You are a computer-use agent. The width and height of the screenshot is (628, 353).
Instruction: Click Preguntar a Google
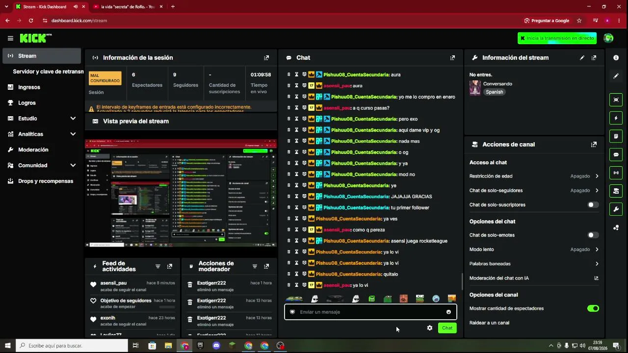pos(546,21)
